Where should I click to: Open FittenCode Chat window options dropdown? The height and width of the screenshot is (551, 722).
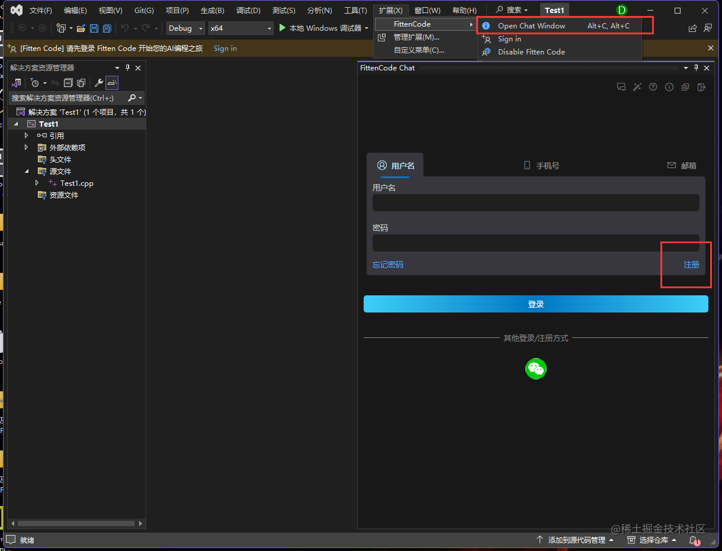[686, 68]
